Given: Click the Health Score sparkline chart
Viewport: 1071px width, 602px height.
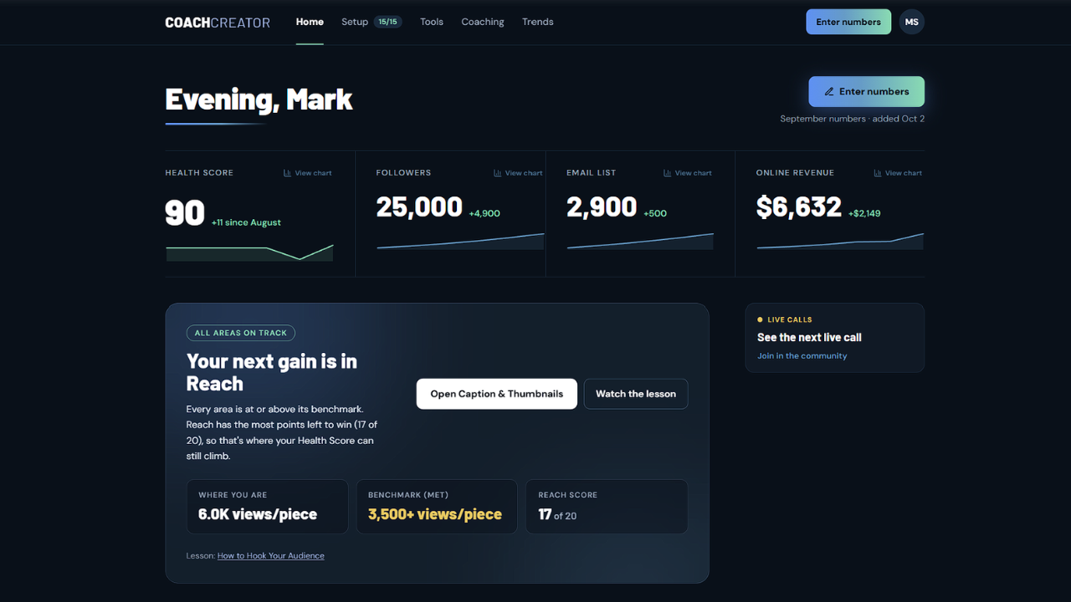Looking at the screenshot, I should click(x=249, y=253).
